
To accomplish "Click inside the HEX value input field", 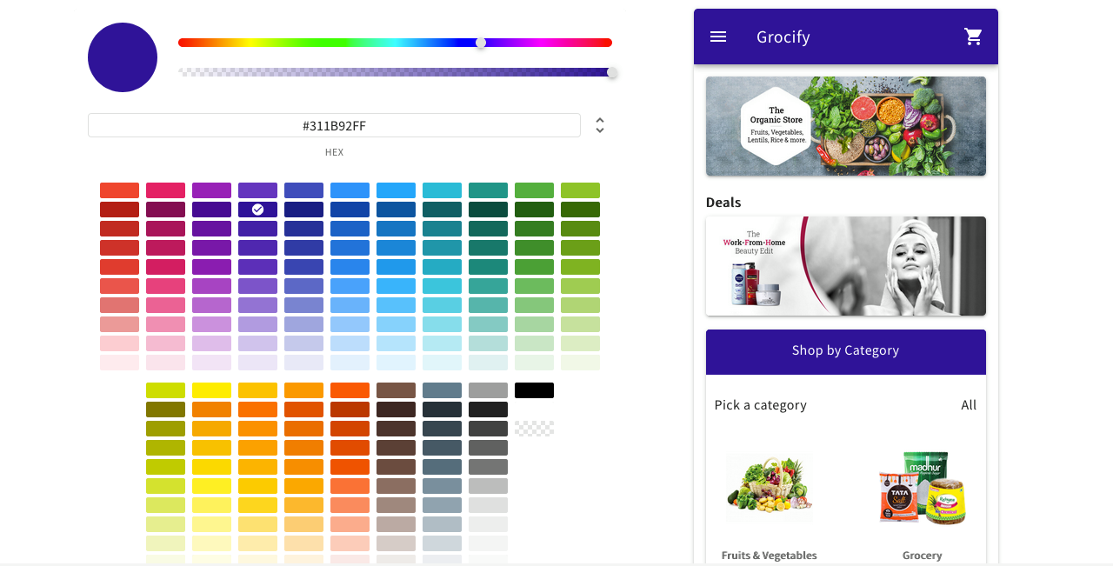I will pos(334,125).
